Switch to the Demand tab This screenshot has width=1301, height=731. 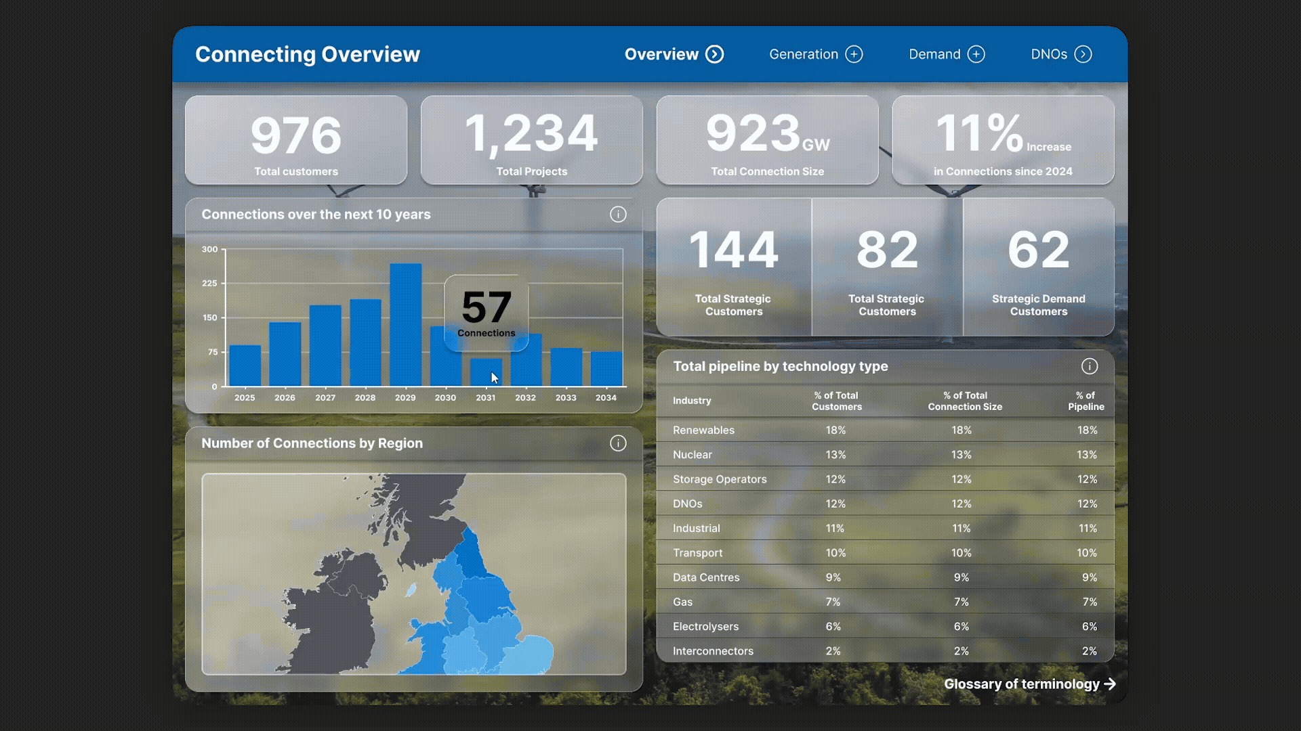coord(947,54)
